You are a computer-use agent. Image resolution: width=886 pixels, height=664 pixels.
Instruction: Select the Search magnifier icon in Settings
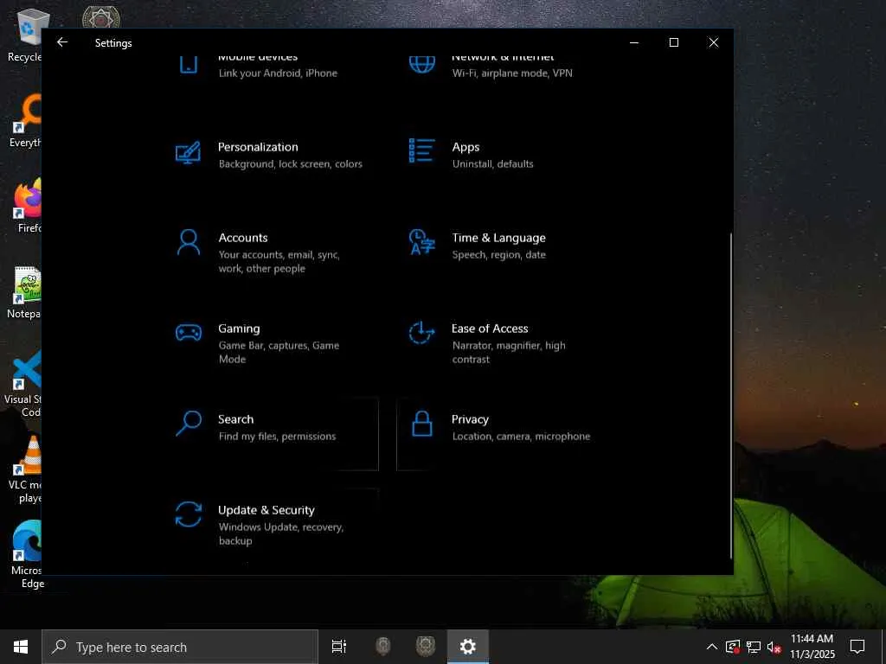pos(188,424)
